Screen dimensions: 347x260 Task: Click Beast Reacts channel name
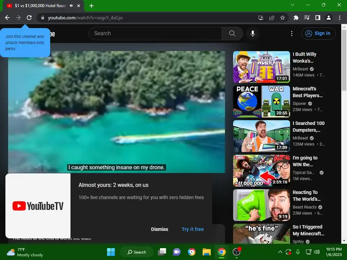(x=305, y=207)
